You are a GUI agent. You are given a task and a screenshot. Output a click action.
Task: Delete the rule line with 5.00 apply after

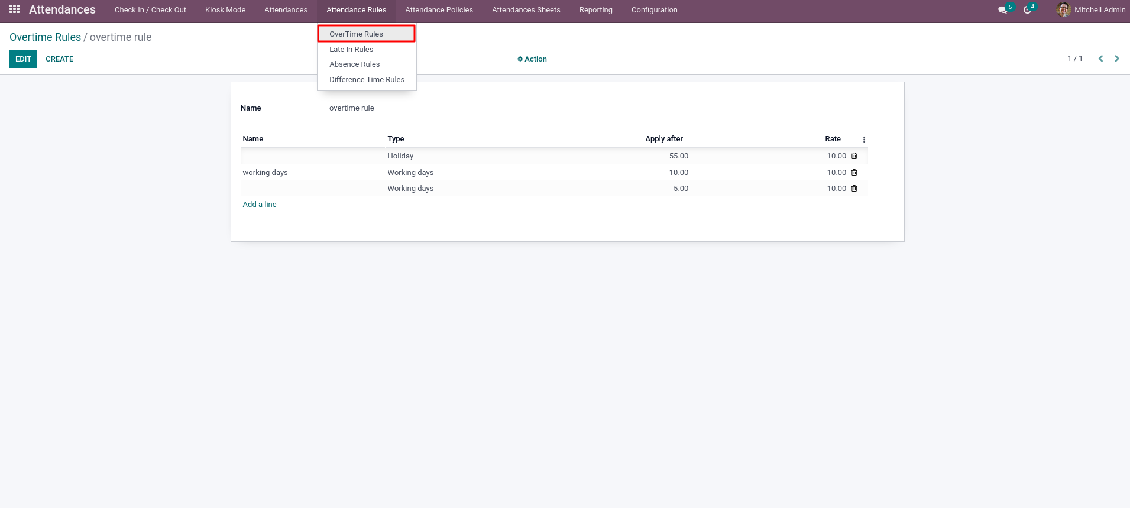point(854,189)
